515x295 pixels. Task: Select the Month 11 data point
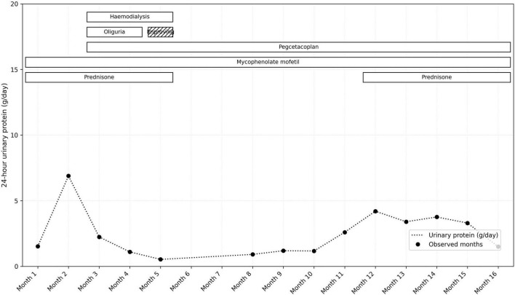click(345, 232)
